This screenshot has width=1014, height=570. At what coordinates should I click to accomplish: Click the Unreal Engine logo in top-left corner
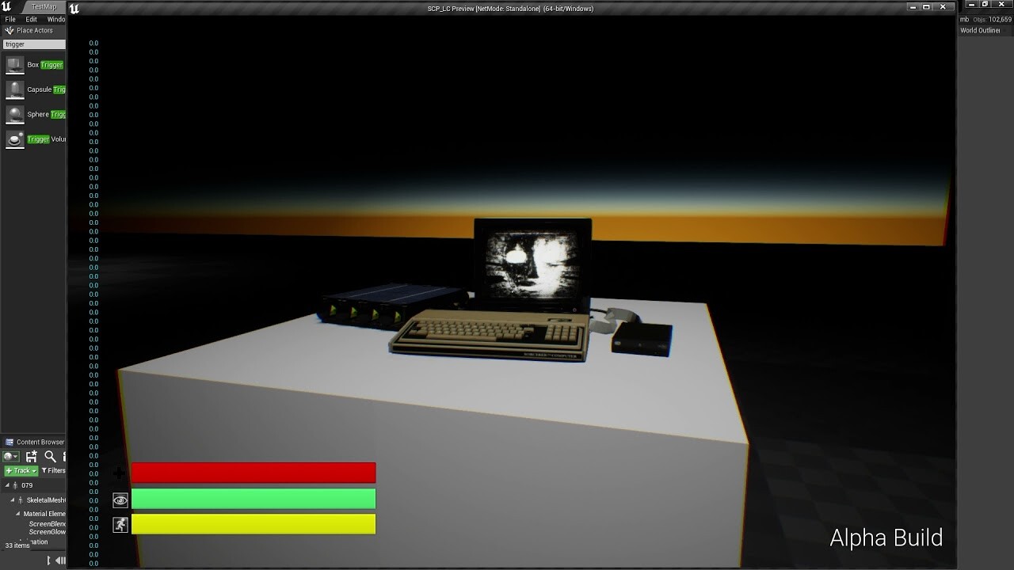point(5,6)
